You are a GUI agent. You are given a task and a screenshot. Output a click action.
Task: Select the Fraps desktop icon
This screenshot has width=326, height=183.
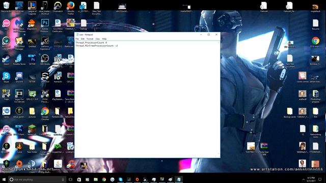[6, 95]
